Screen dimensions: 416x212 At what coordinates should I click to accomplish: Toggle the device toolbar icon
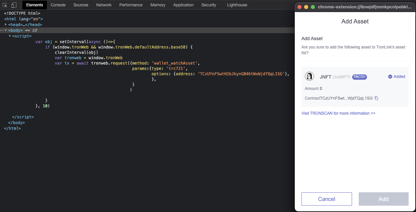(x=14, y=5)
